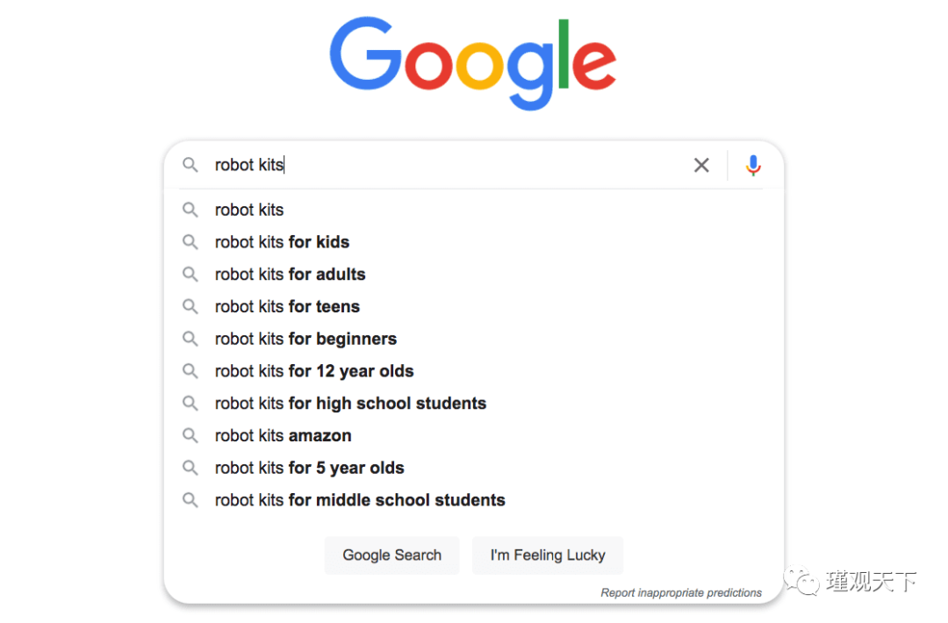Viewport: 948px width, 623px height.
Task: Click the magnifier icon beside 'robot kits for kids'
Action: pos(190,241)
